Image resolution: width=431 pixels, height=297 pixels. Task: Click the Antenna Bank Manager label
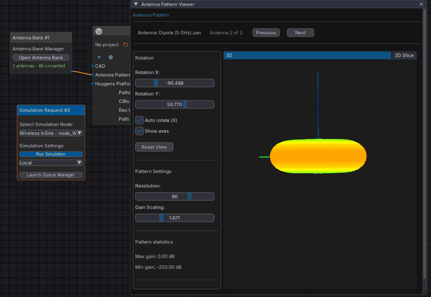click(38, 48)
